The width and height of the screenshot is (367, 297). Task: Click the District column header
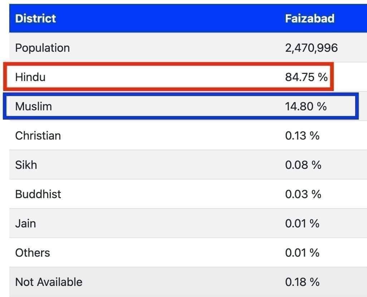[x=35, y=19]
